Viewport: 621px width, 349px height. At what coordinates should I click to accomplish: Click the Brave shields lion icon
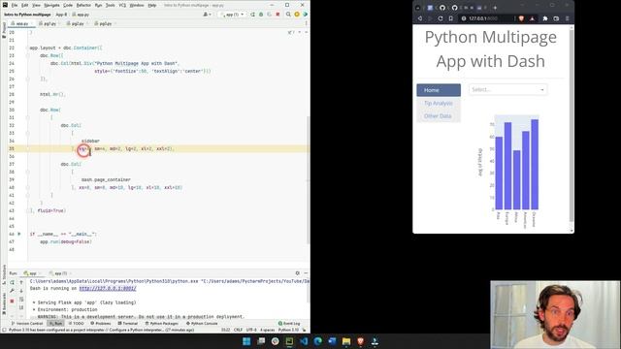coord(521,18)
